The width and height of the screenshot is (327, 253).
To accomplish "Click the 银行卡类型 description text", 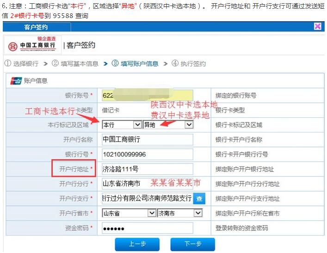I will (x=230, y=110).
